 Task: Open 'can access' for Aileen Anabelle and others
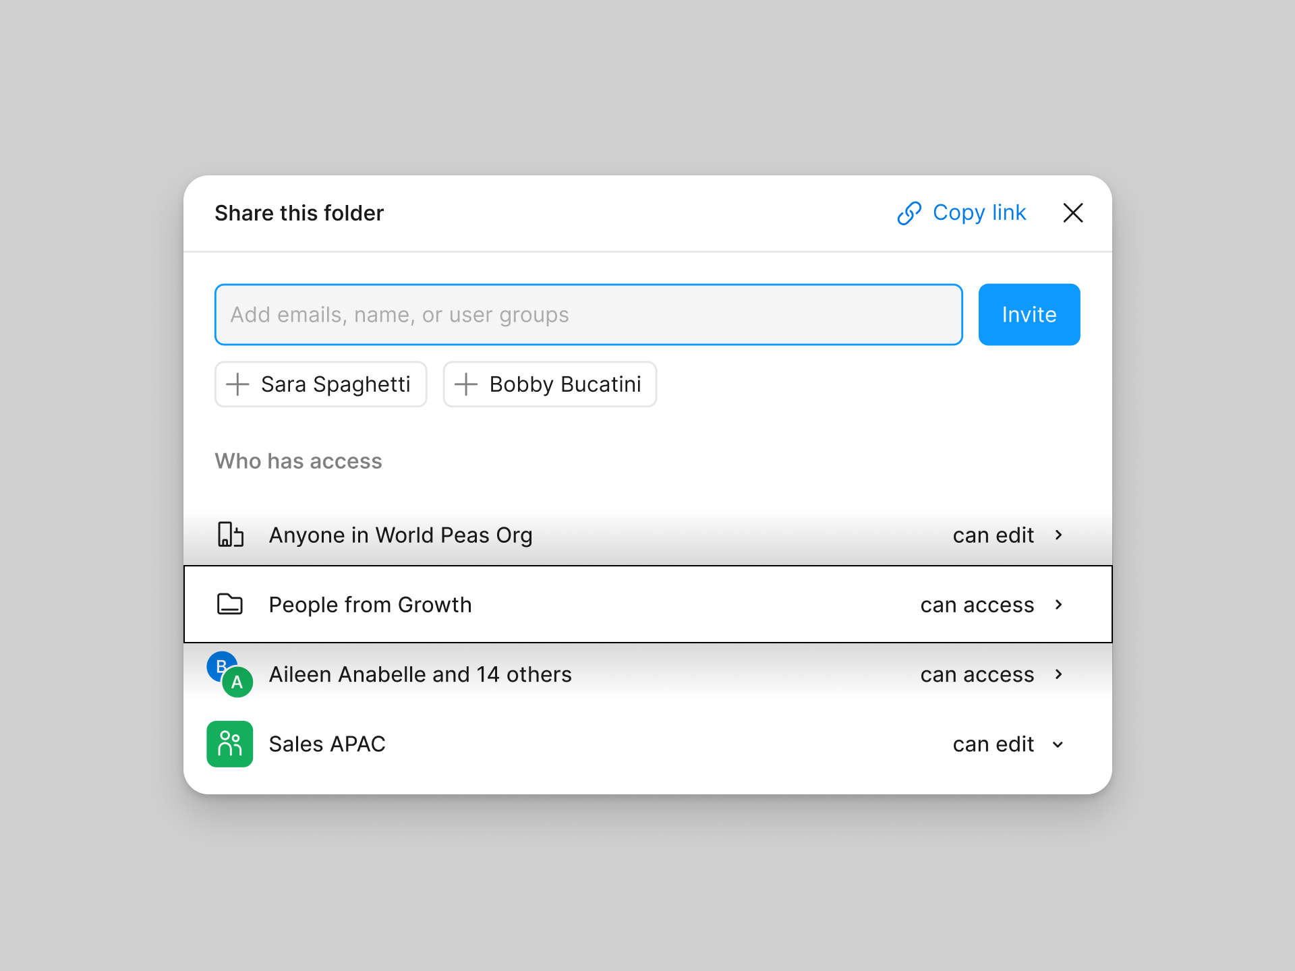tap(977, 674)
